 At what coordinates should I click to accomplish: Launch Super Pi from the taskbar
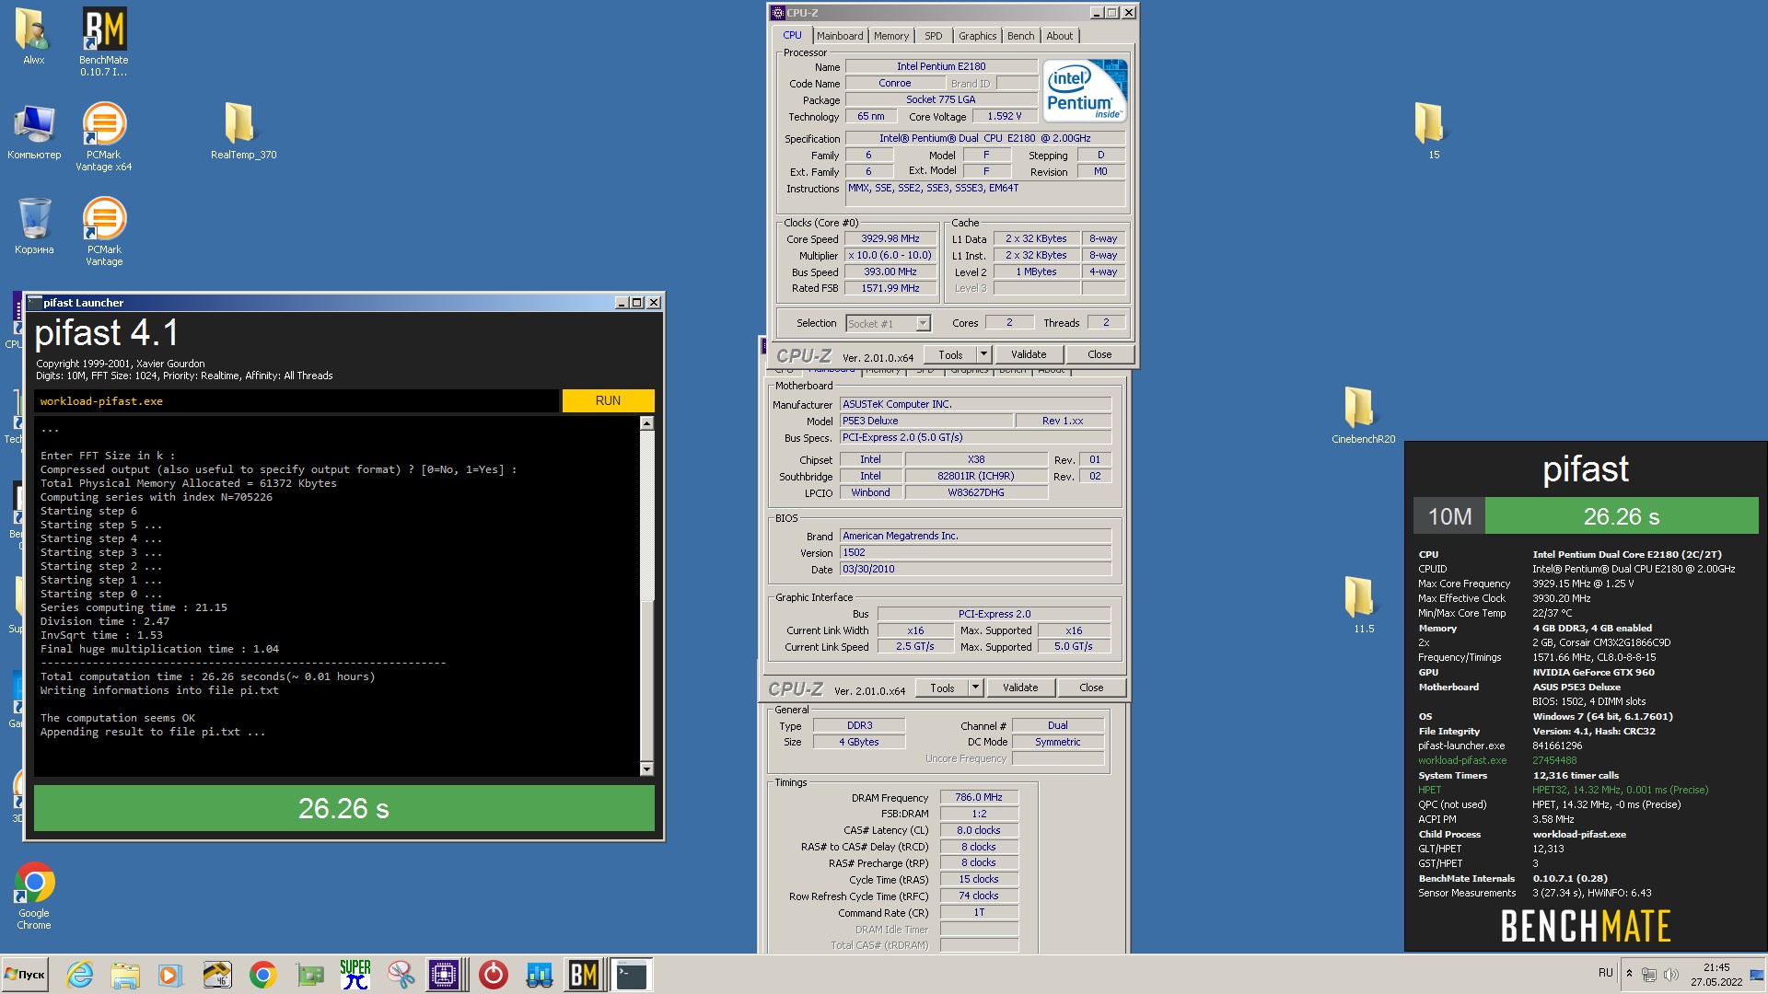(x=355, y=975)
